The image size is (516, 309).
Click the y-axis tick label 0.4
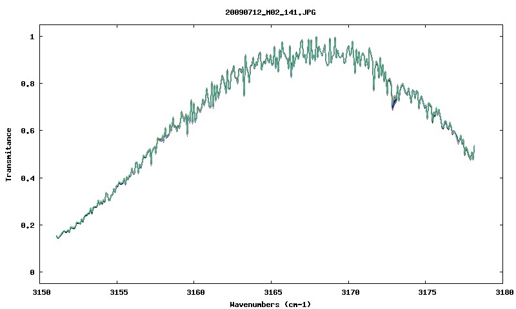coord(27,178)
